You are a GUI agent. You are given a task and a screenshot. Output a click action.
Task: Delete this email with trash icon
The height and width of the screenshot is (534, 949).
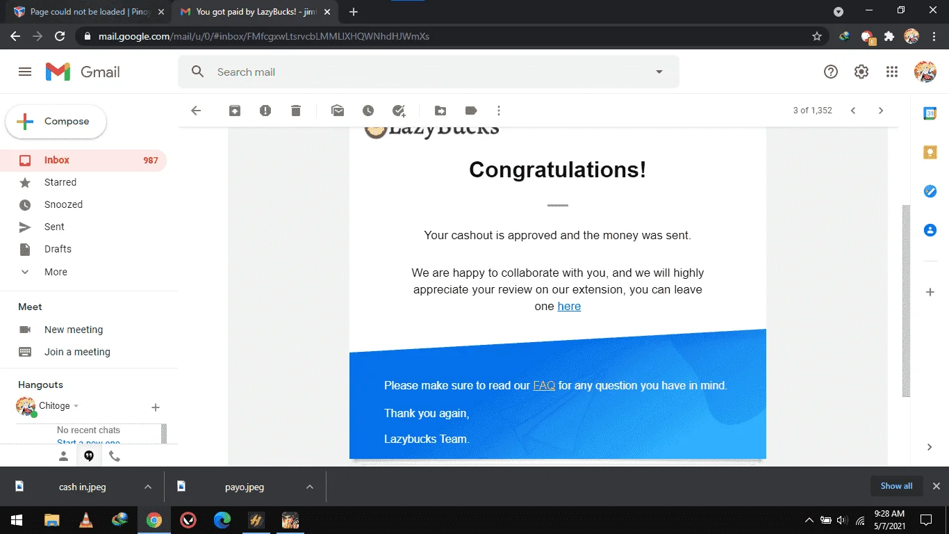tap(296, 111)
